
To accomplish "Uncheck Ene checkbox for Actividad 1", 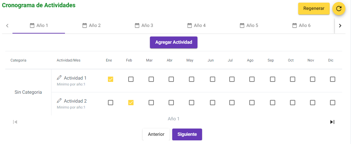I will coord(110,79).
